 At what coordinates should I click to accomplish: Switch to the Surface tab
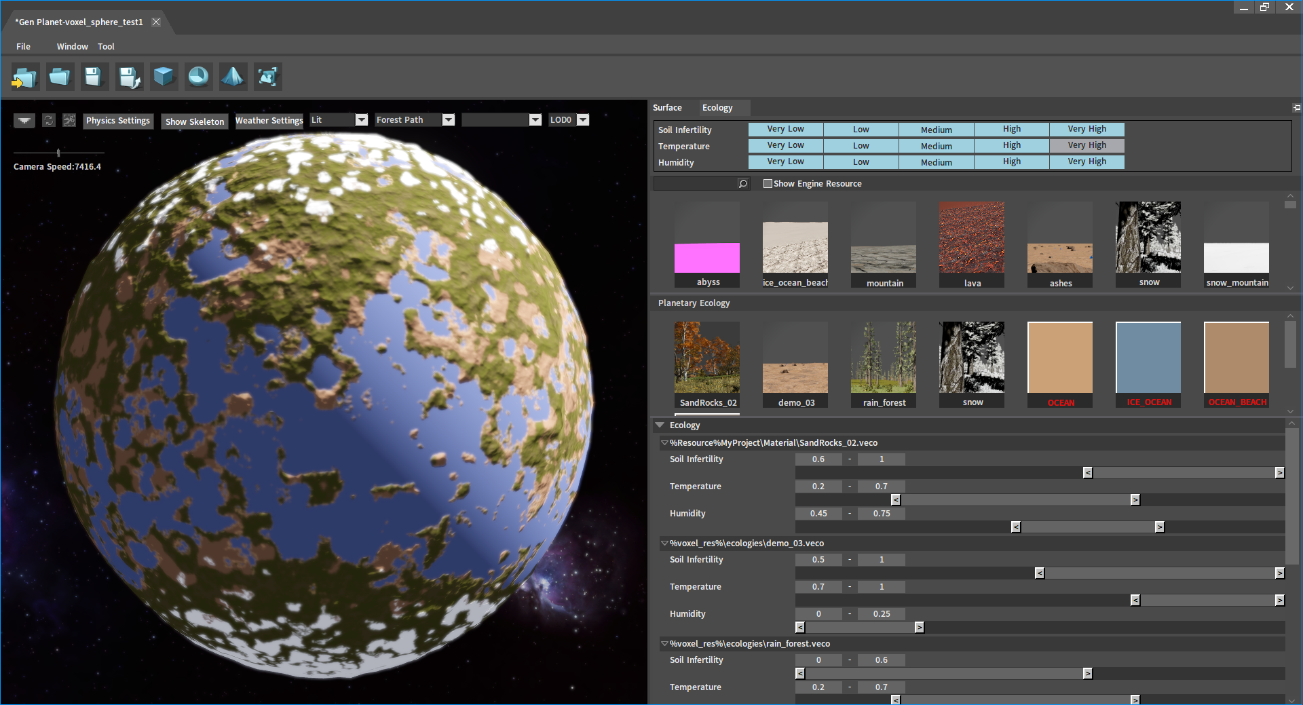pos(667,108)
